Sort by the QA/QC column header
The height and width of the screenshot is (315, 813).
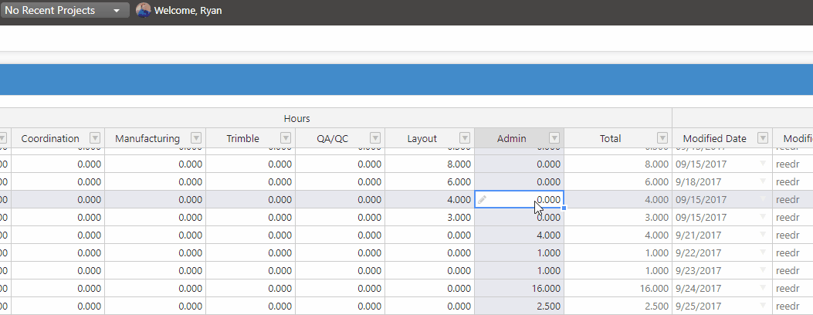pos(332,138)
